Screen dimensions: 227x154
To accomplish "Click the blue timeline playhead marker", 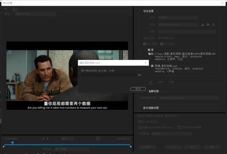I will point(12,143).
